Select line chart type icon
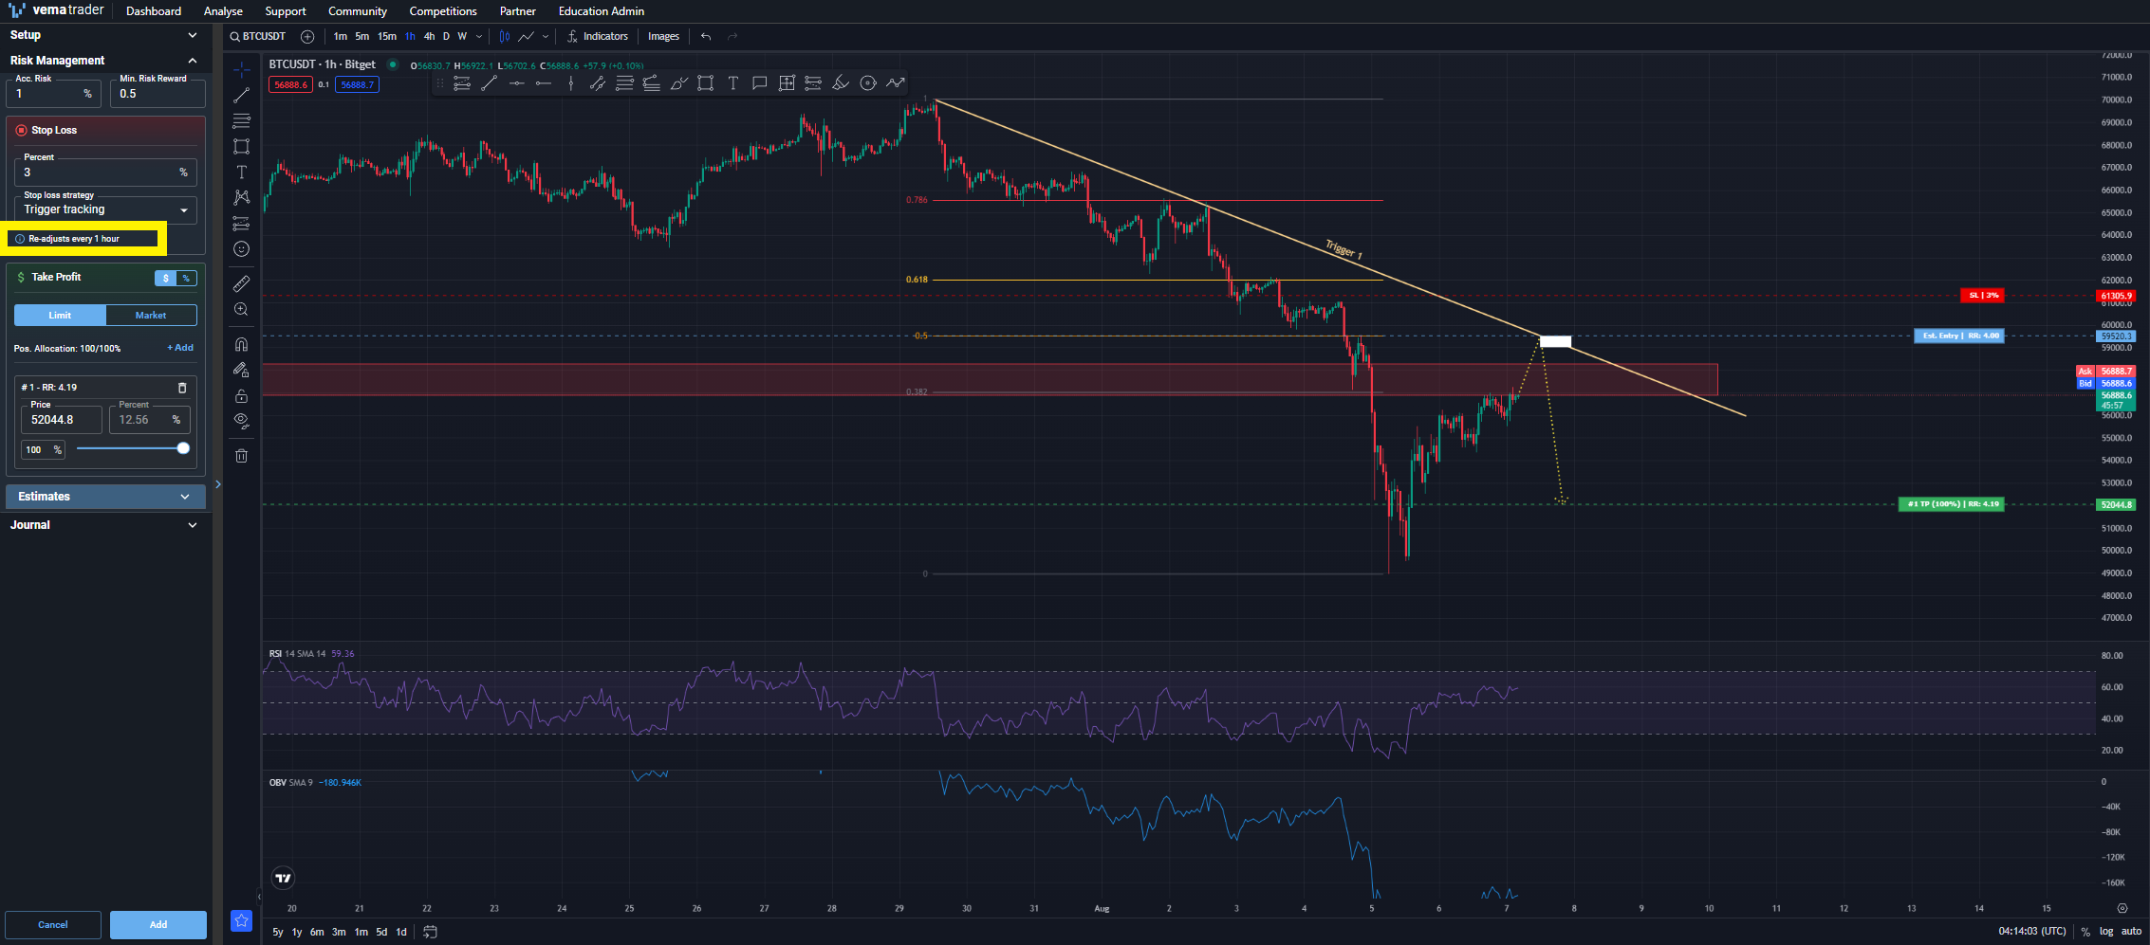 pyautogui.click(x=527, y=37)
